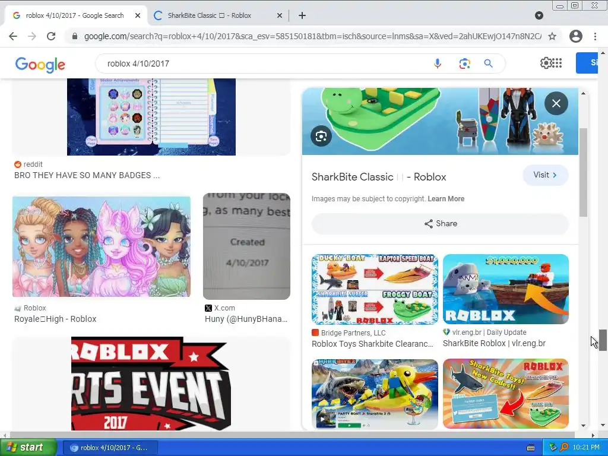Open the Roblox Sports Event 2017 image
Screen dimensions: 608x456
point(151,383)
